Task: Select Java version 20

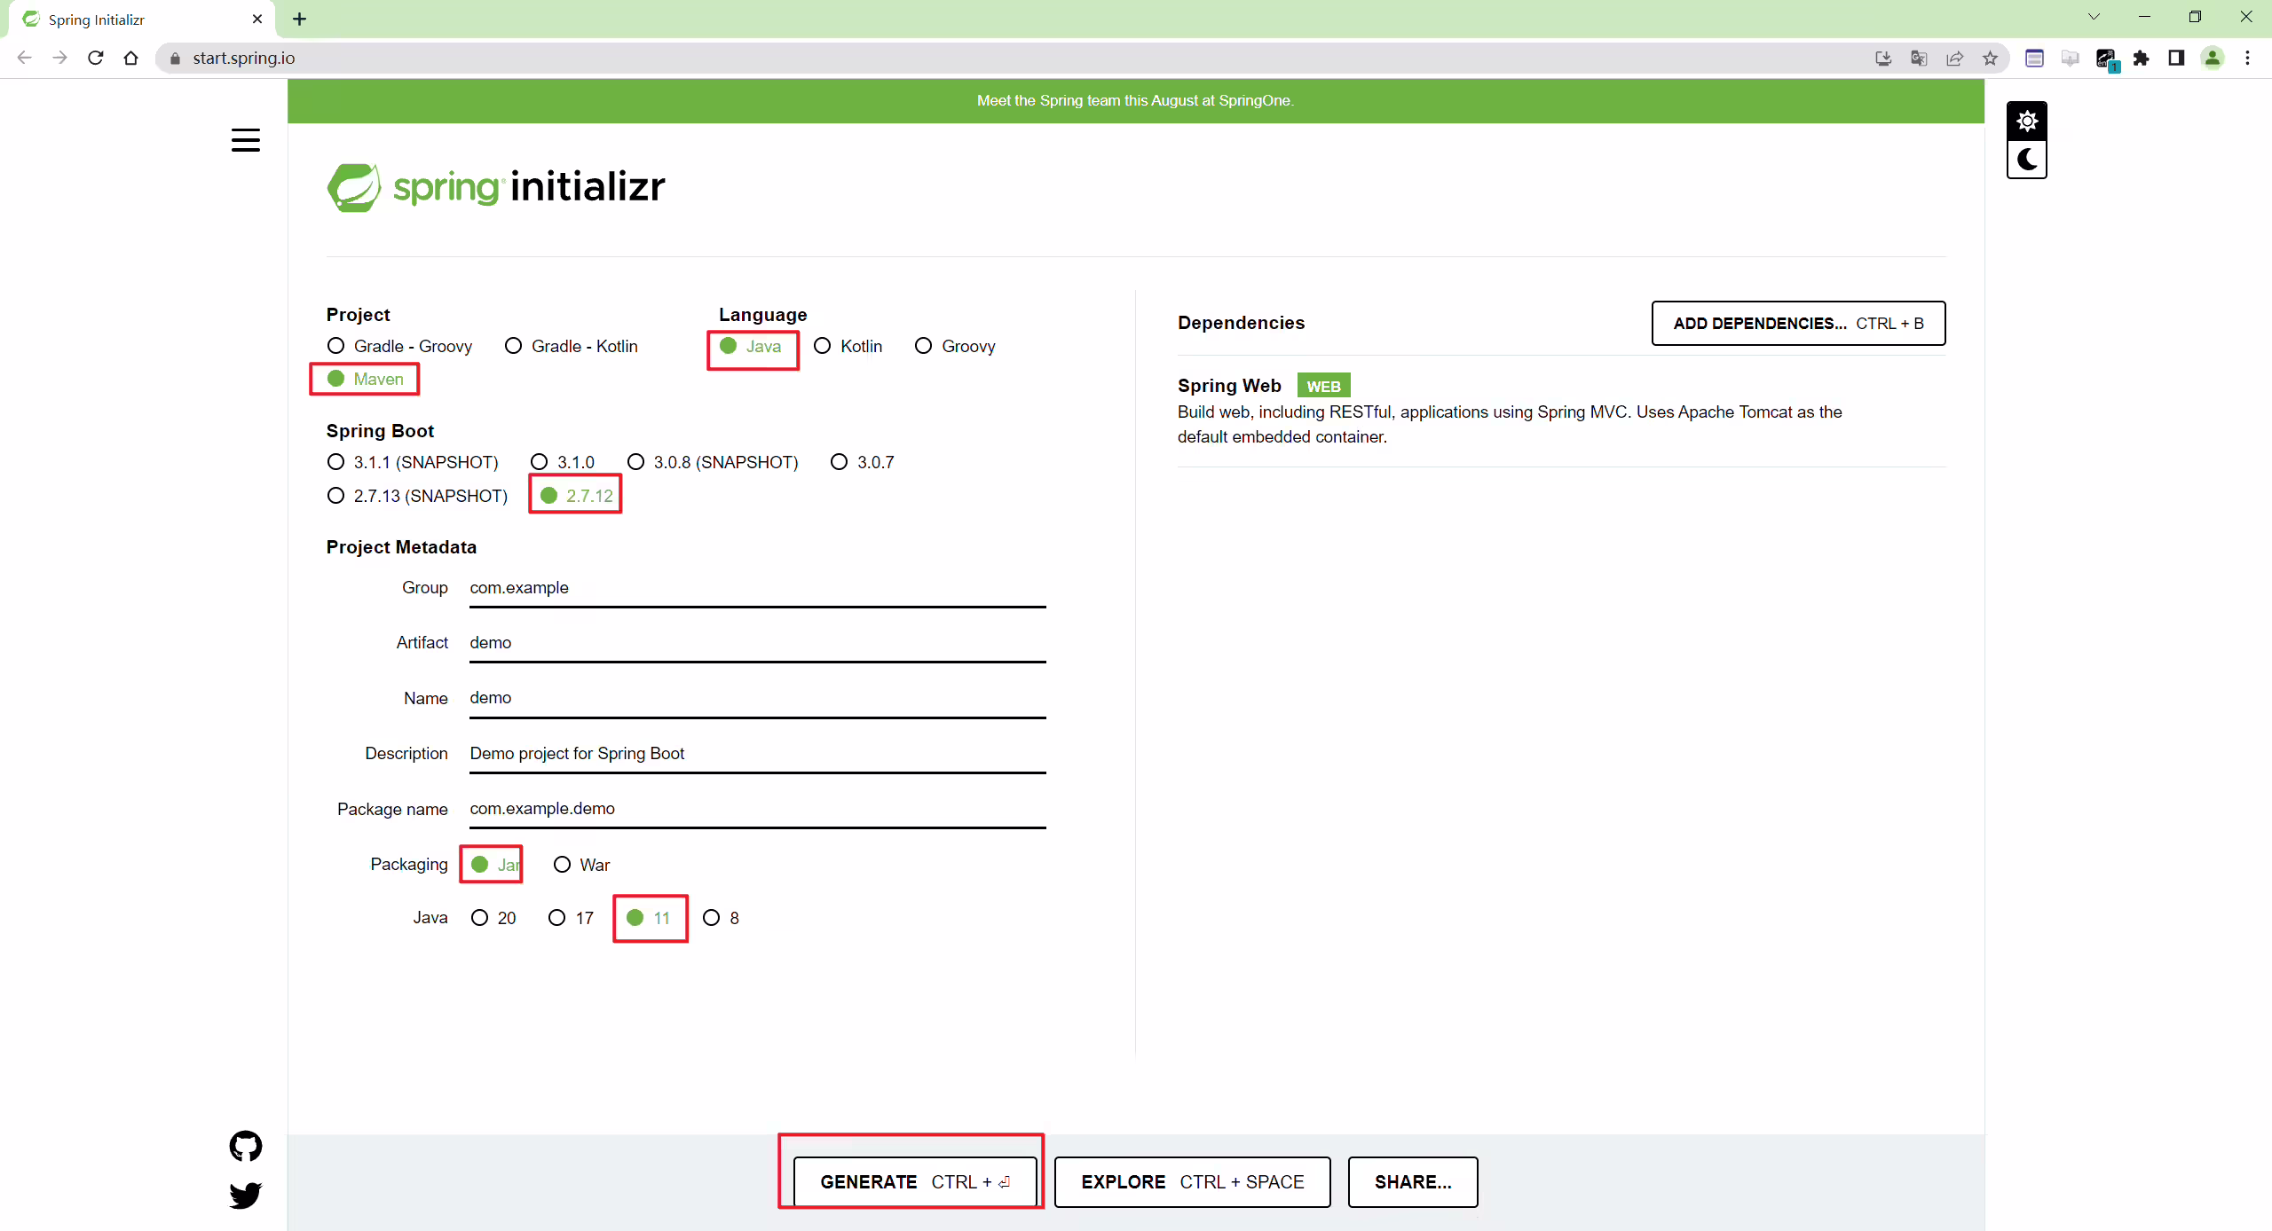Action: coord(493,918)
